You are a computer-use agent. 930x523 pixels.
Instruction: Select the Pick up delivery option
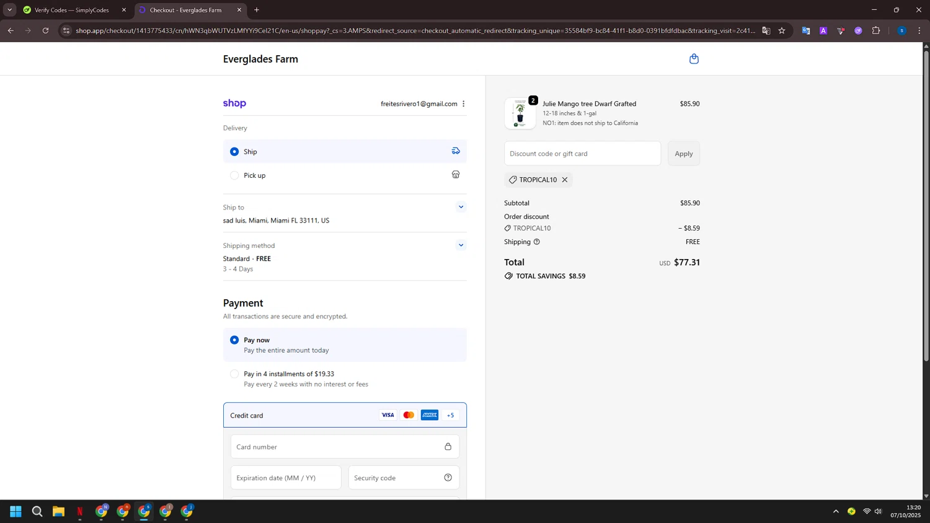[234, 175]
